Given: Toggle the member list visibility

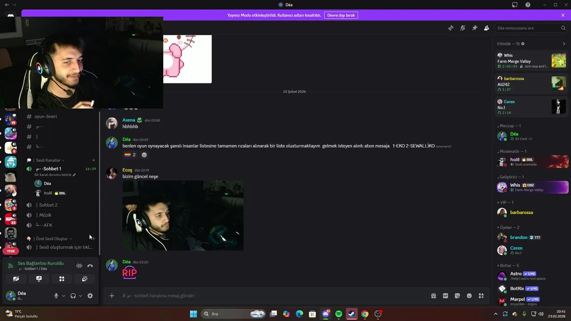Looking at the screenshot, I should point(487,28).
